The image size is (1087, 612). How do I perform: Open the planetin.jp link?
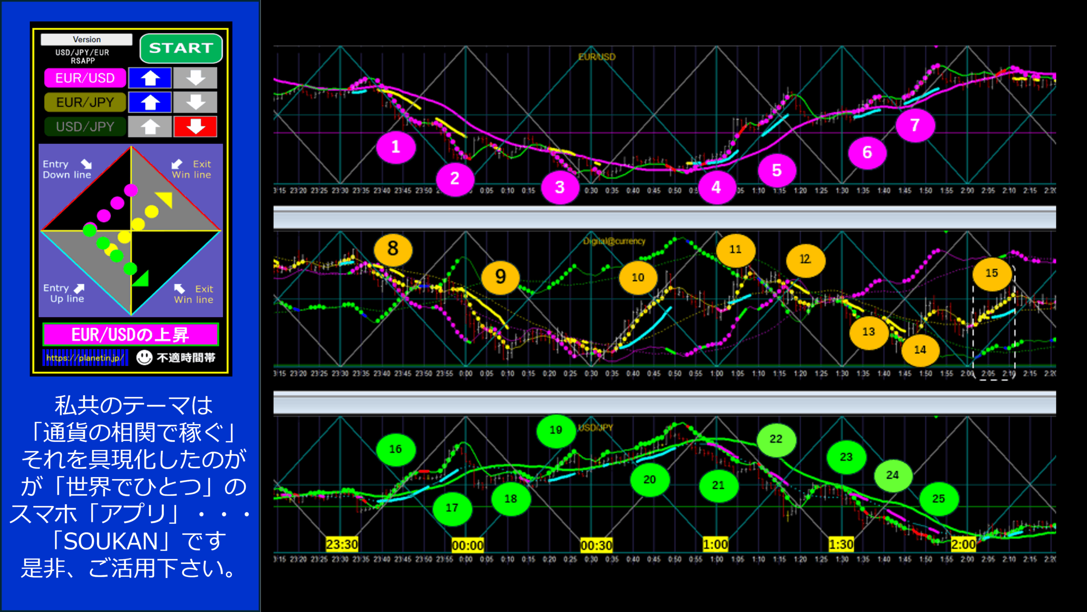[x=85, y=358]
